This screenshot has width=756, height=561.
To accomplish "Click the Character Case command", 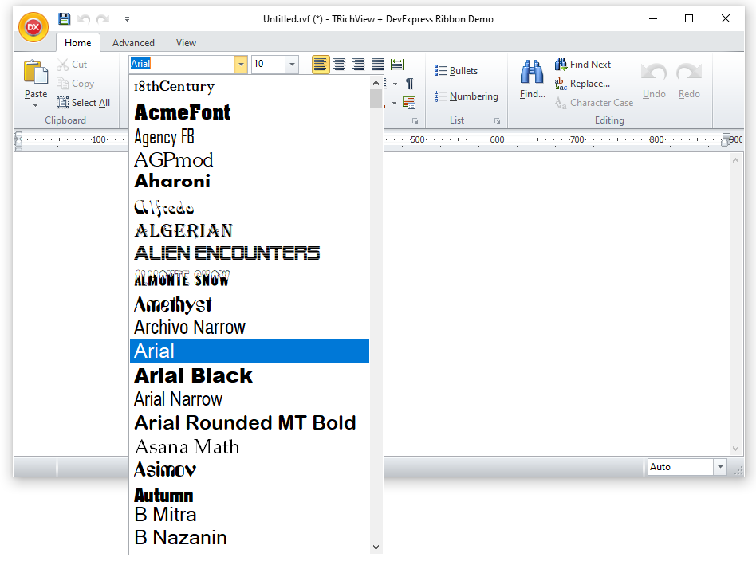I will (594, 103).
